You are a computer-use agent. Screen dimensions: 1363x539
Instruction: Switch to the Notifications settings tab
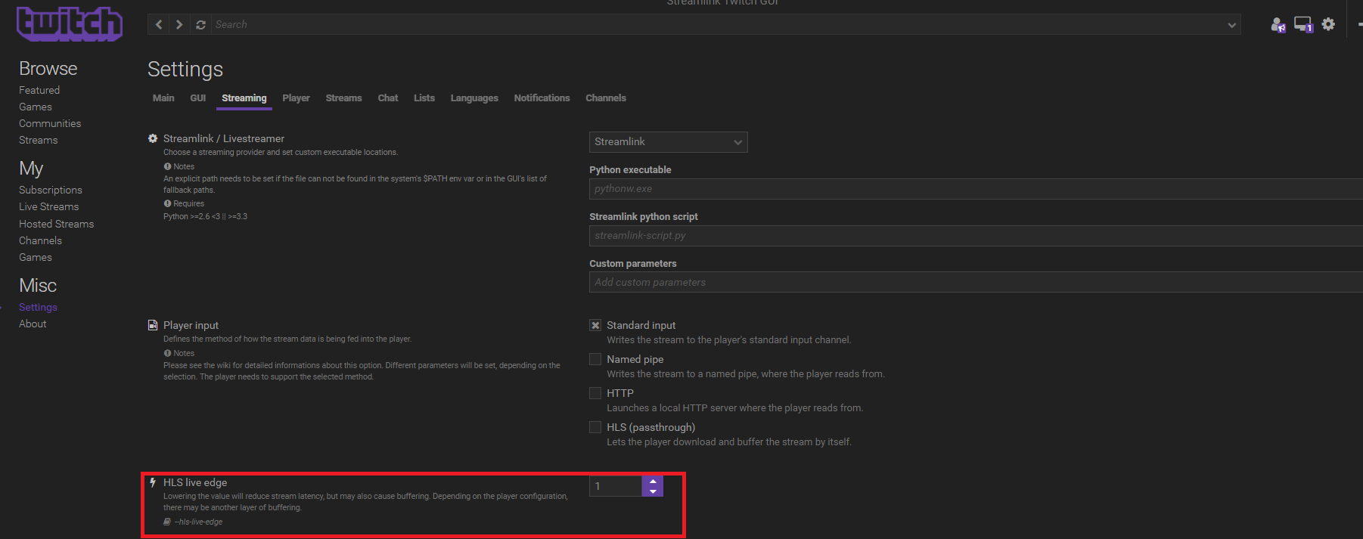pos(542,98)
